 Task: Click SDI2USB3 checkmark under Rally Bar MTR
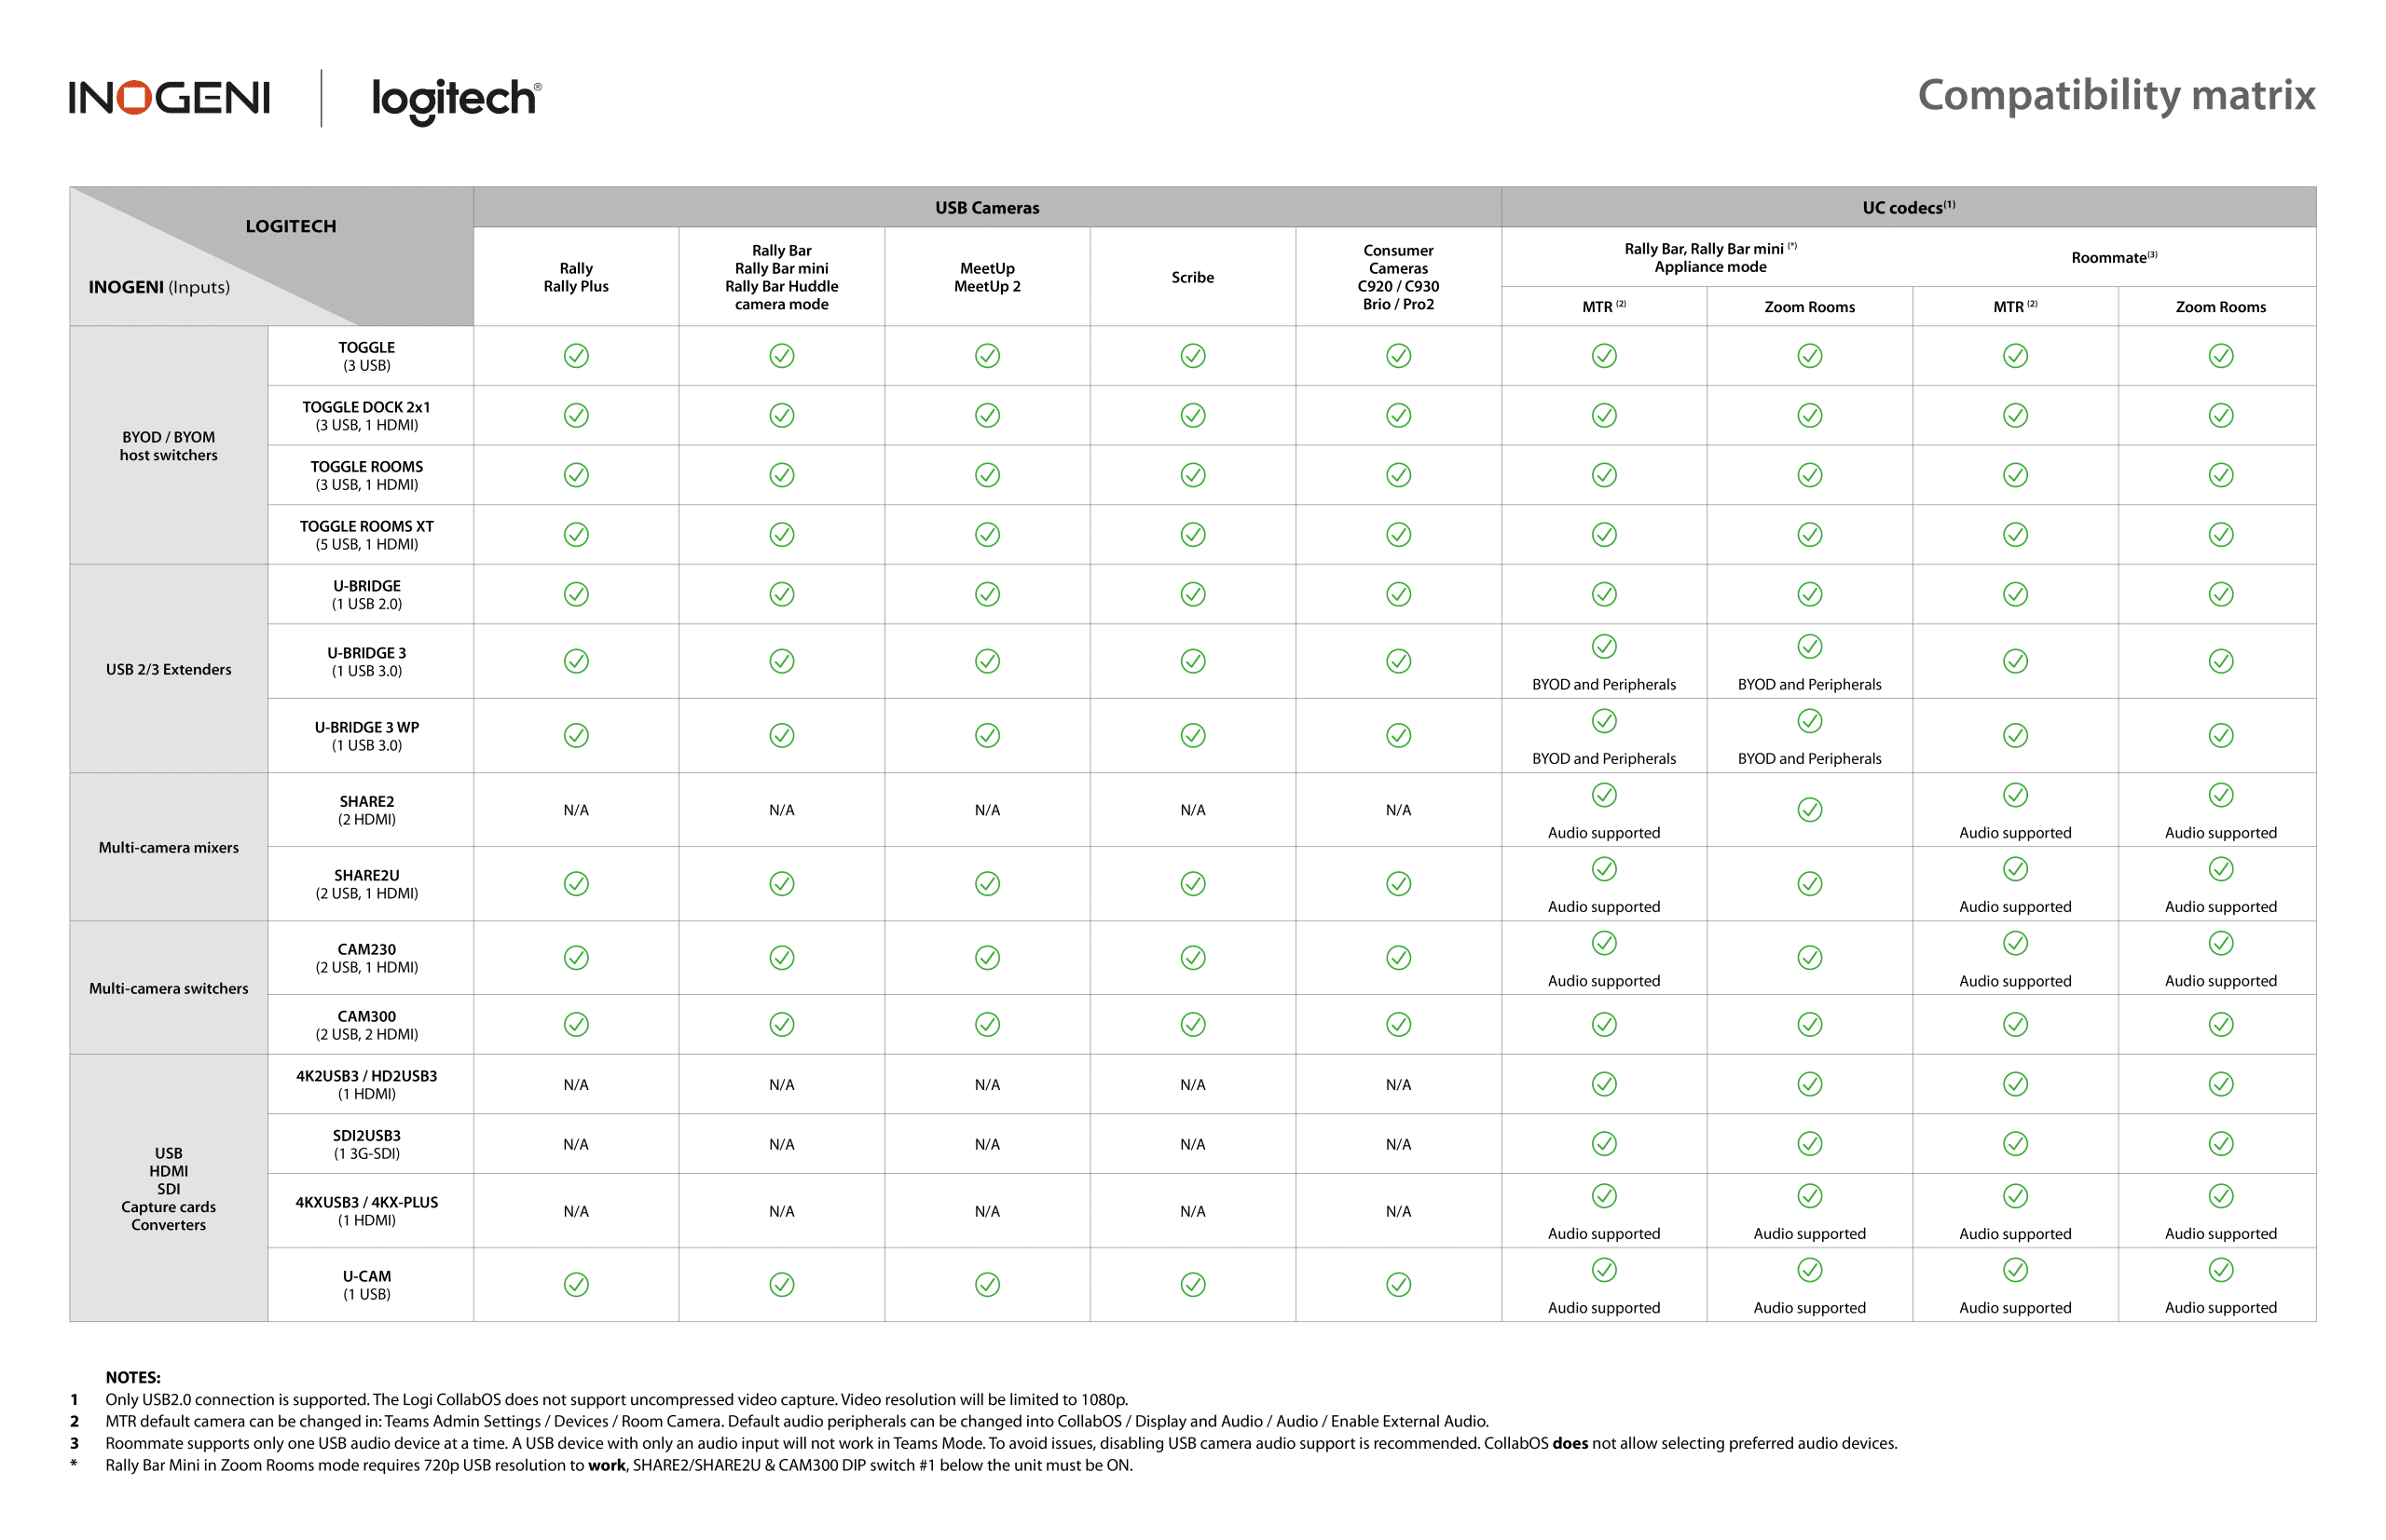tap(1604, 1143)
